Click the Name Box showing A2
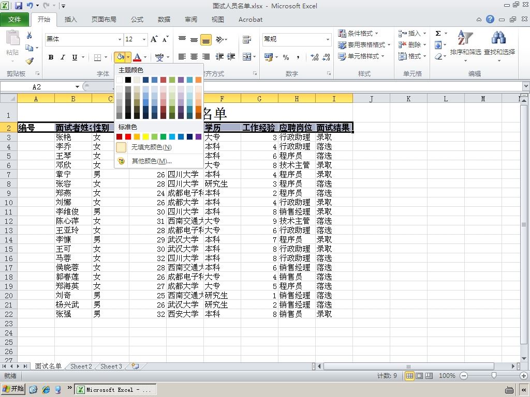530x397 pixels. pyautogui.click(x=37, y=87)
